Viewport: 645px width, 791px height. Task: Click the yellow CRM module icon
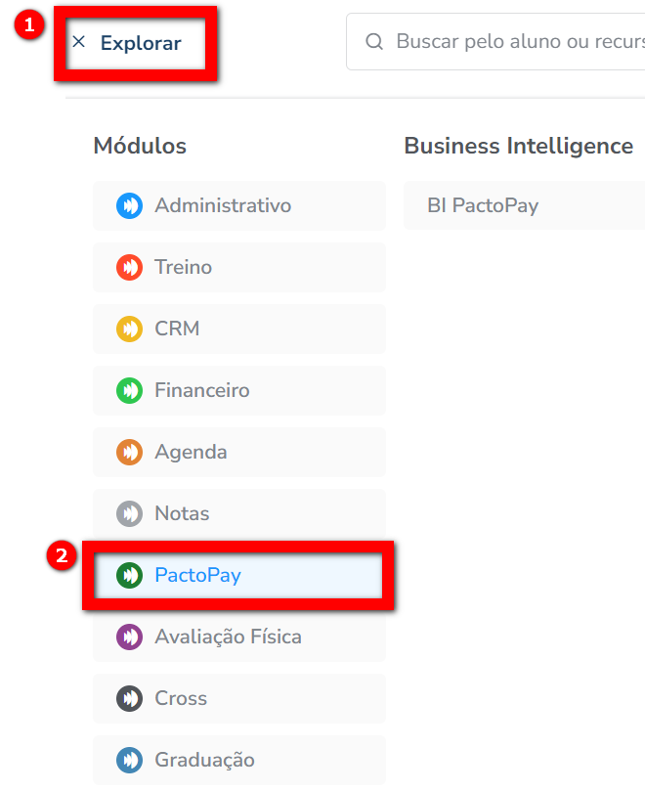(x=129, y=330)
